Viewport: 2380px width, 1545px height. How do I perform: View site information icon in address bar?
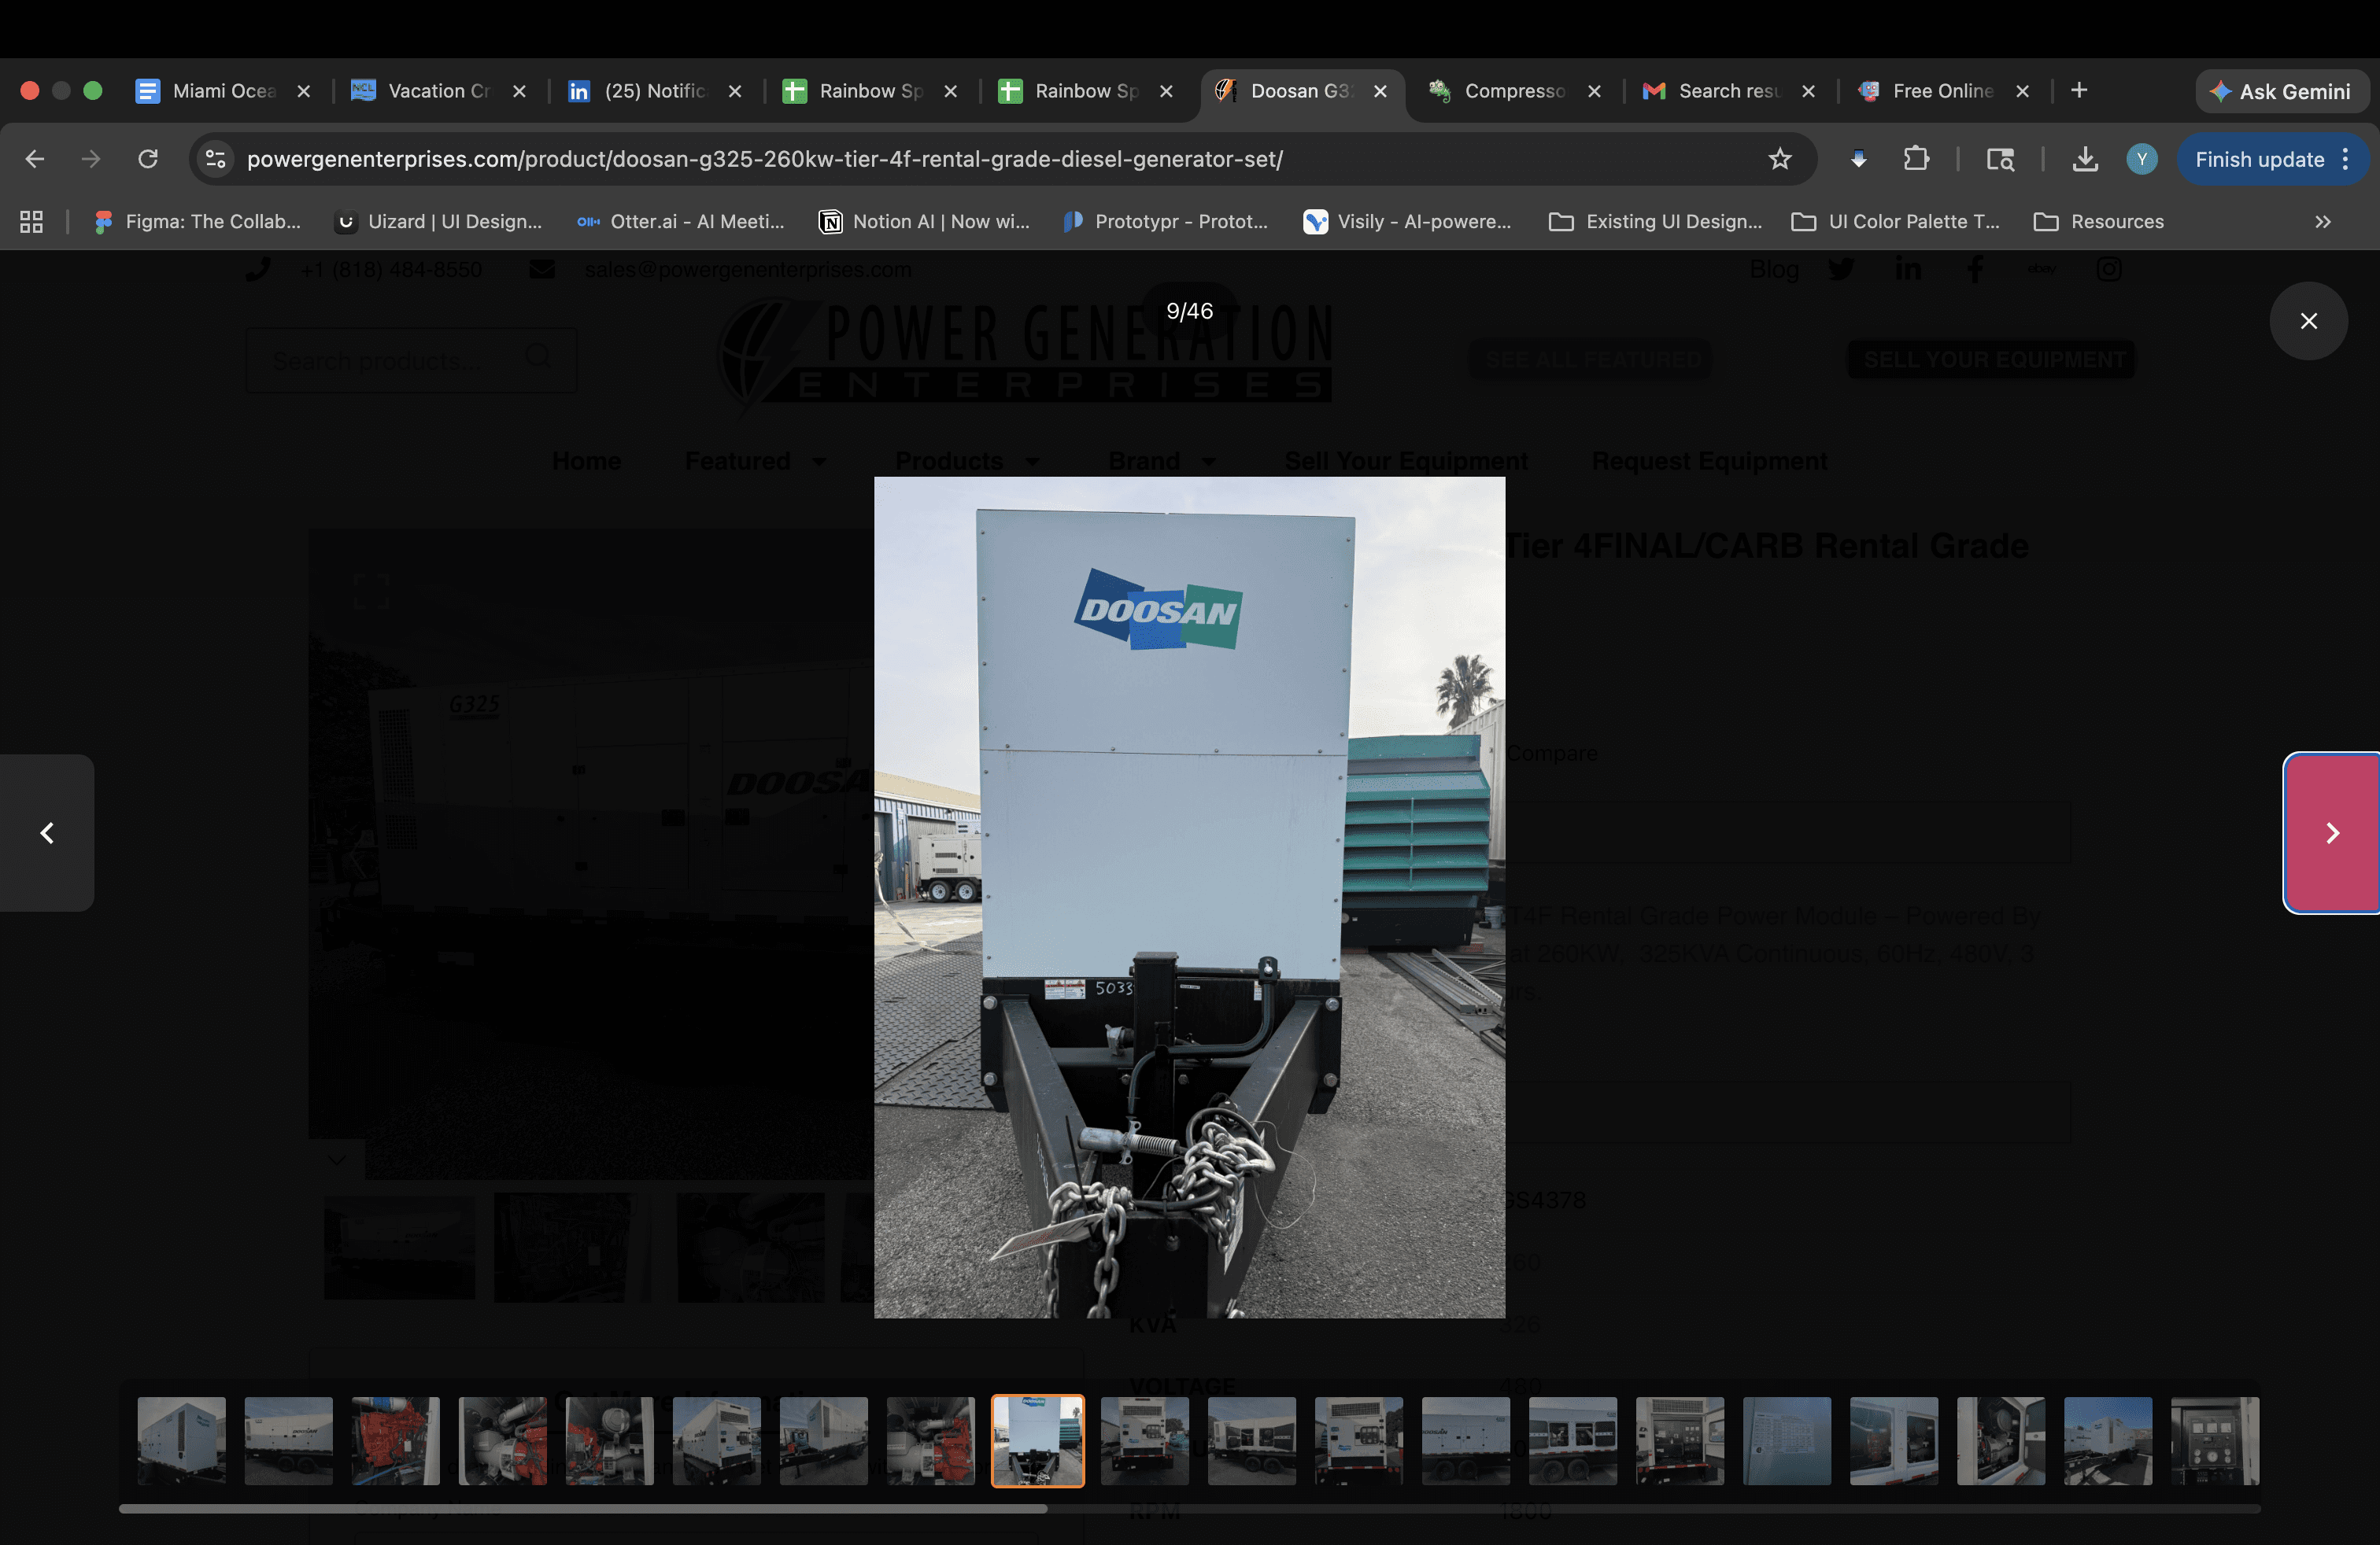pos(215,159)
